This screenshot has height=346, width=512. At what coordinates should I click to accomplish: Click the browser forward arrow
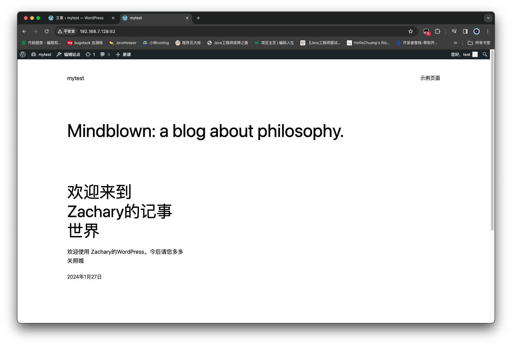coord(35,31)
